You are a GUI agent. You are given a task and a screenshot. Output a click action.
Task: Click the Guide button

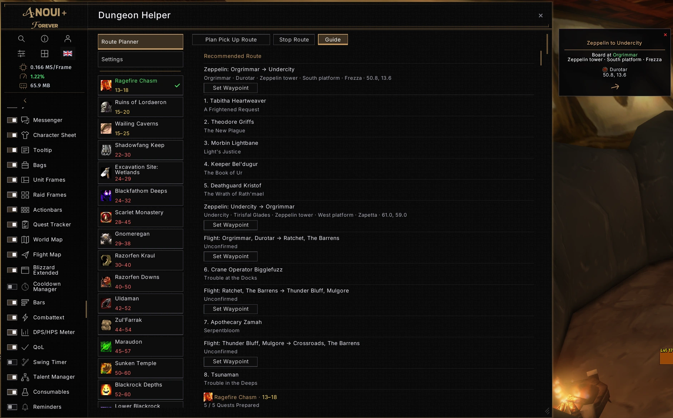pyautogui.click(x=333, y=40)
